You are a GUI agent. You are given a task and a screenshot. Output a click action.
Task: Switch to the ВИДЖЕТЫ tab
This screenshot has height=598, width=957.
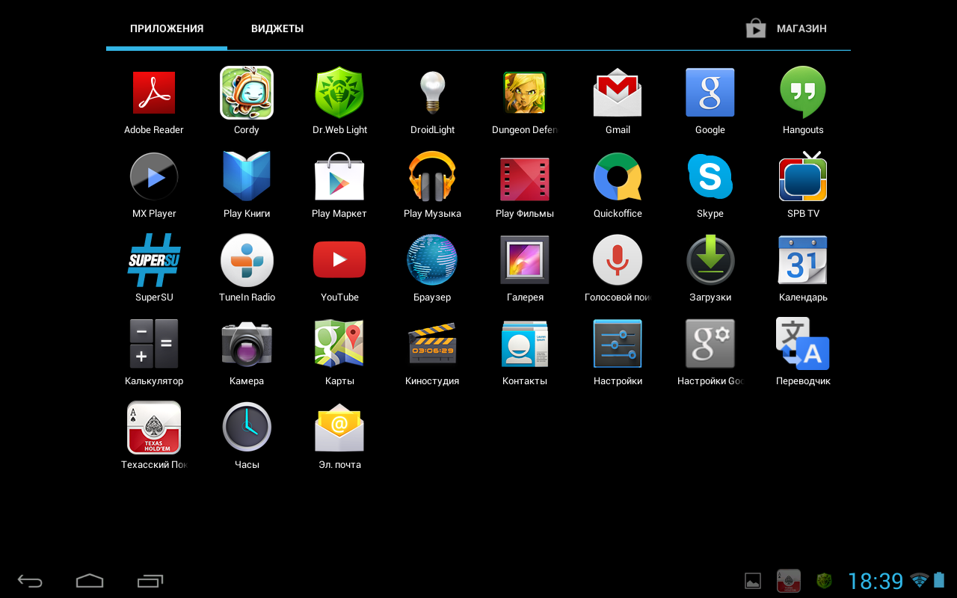pos(277,28)
